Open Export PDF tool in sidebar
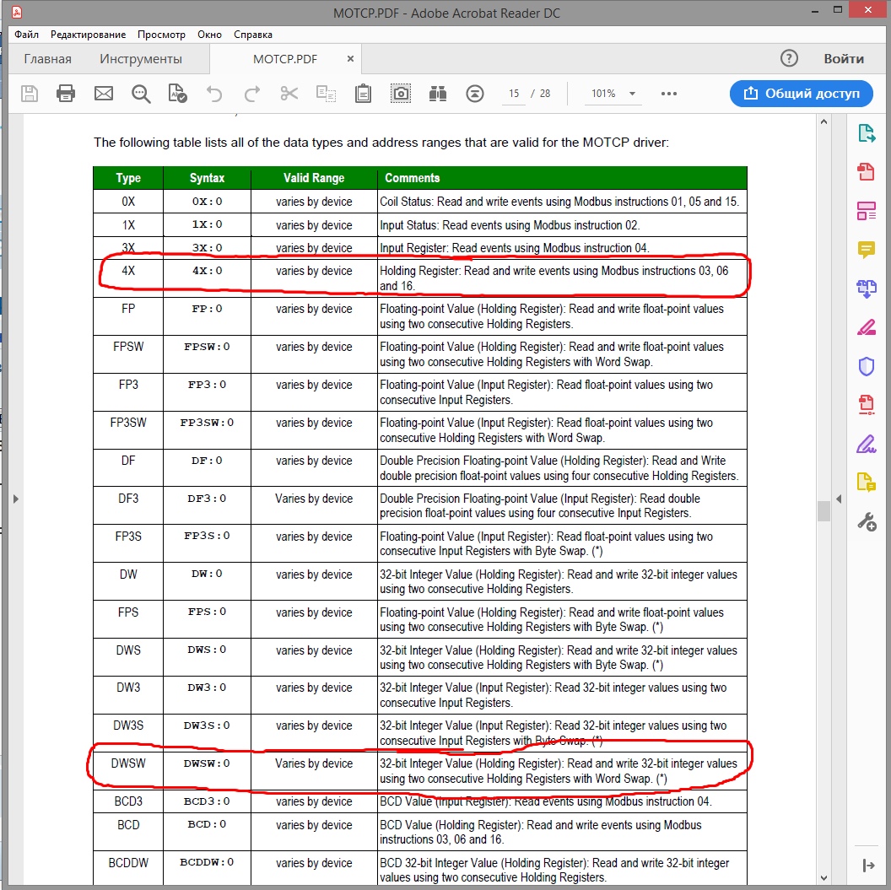The width and height of the screenshot is (891, 890). [866, 132]
